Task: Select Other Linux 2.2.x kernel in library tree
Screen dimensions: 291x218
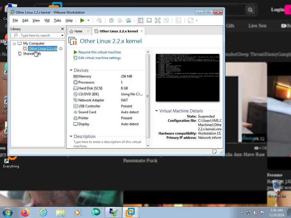Action: [43, 49]
